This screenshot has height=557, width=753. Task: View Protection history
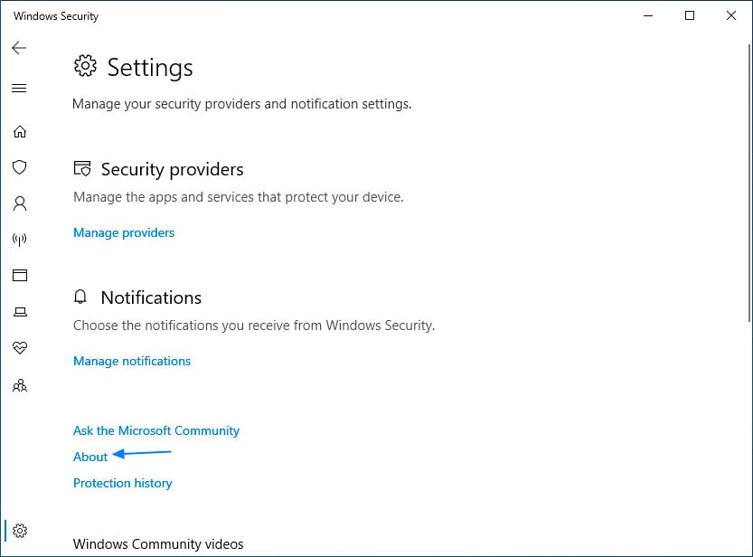[122, 483]
